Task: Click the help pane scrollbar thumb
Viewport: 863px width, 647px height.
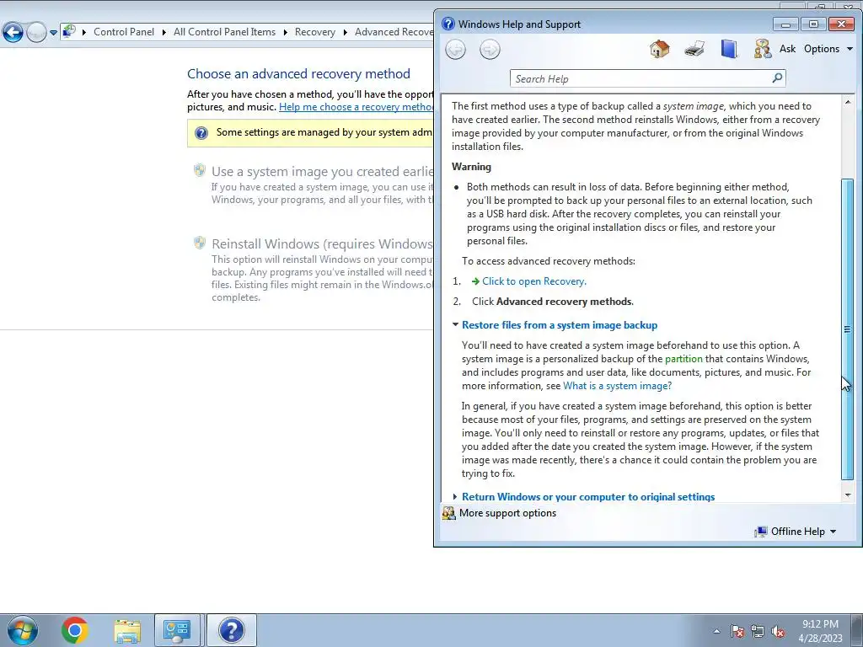Action: [x=848, y=329]
